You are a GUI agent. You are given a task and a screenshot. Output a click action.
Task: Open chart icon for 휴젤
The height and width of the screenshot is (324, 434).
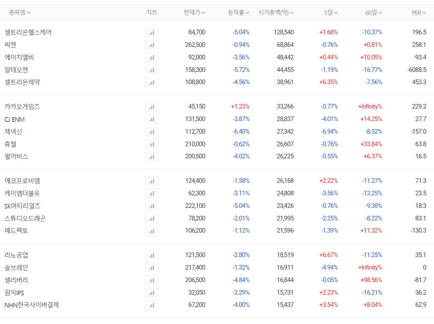click(152, 144)
